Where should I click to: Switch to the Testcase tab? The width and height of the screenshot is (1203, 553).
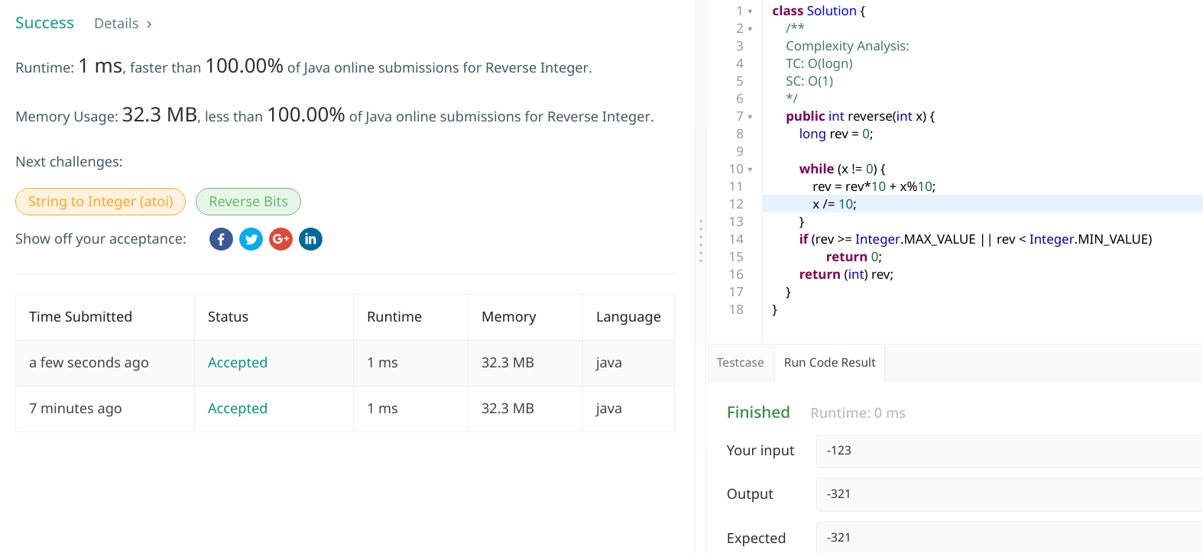[740, 363]
